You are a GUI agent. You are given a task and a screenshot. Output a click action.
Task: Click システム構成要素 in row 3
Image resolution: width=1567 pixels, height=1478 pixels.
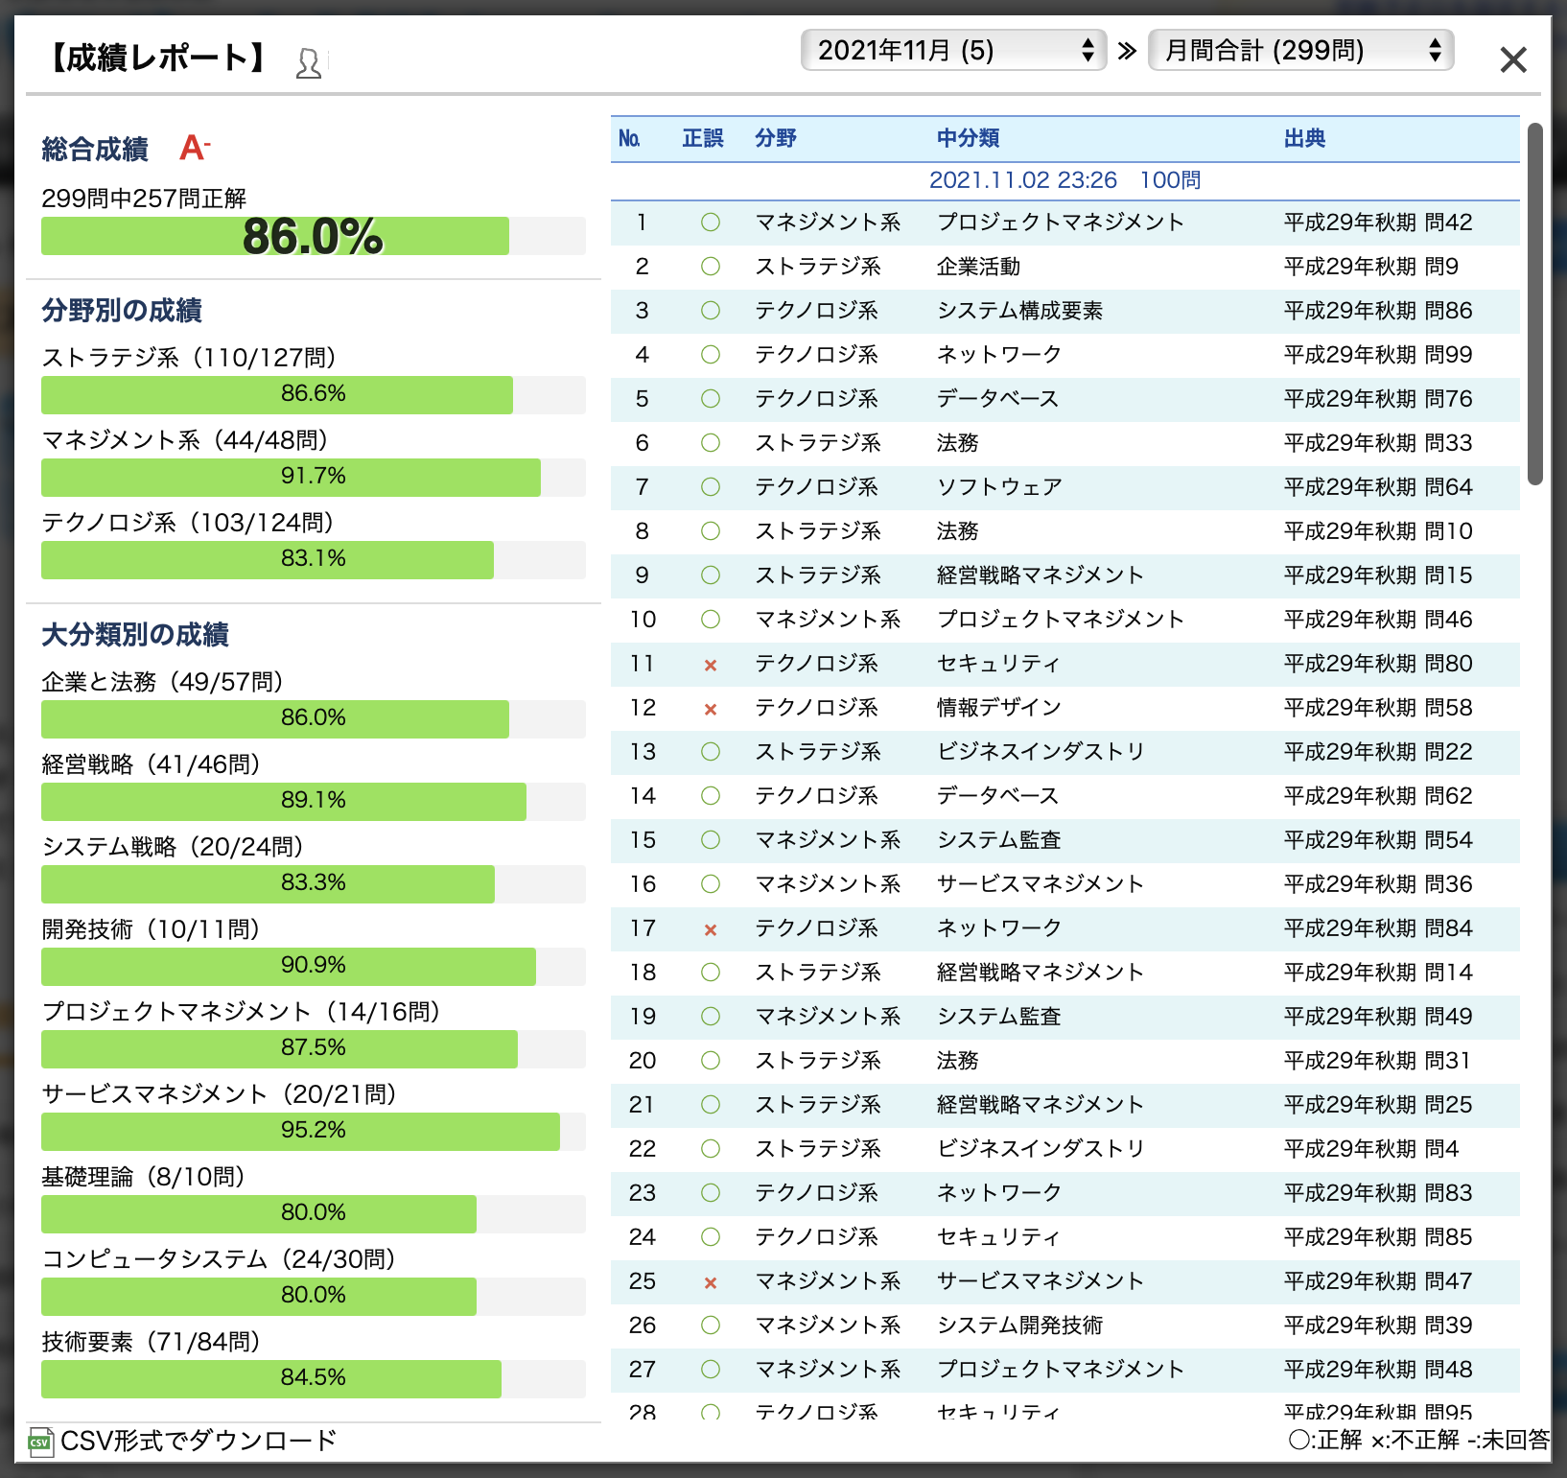[x=1019, y=311]
